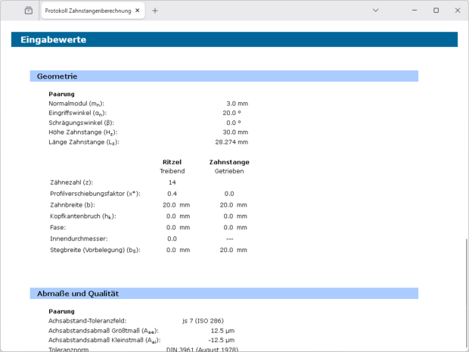The image size is (469, 352).
Task: Click the Eingriffswinkel label
Action: [76, 113]
